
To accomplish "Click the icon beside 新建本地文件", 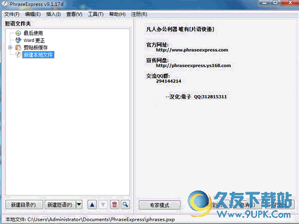I will [18, 55].
